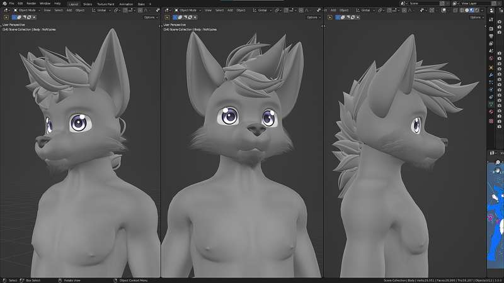Image resolution: width=504 pixels, height=283 pixels.
Task: Toggle proportional editing in middle viewport
Action: [x=301, y=10]
